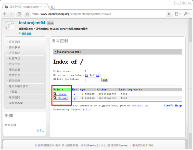Open revision 2 in the Tags/ row
Screen dimensions: 193x150
[x=75, y=94]
